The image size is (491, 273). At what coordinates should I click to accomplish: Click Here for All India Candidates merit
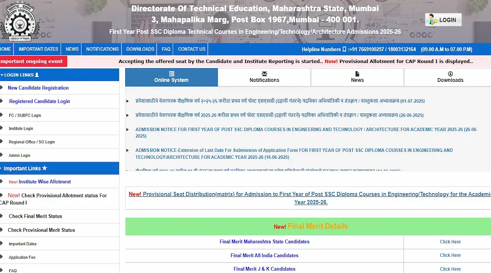coord(450,255)
